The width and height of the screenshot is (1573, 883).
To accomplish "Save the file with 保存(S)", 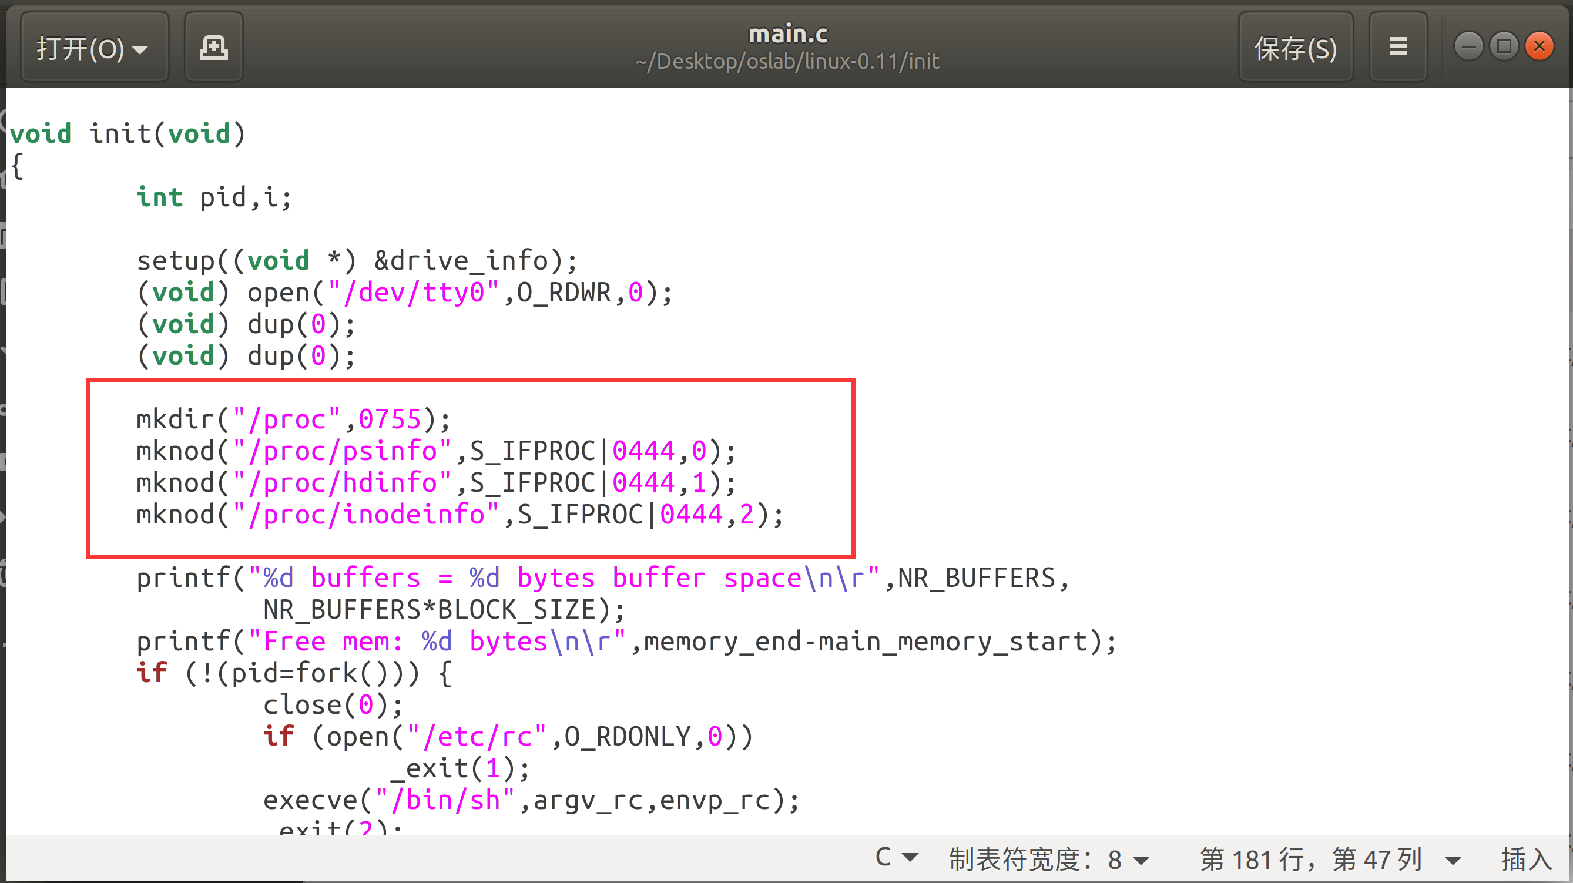I will (x=1296, y=47).
